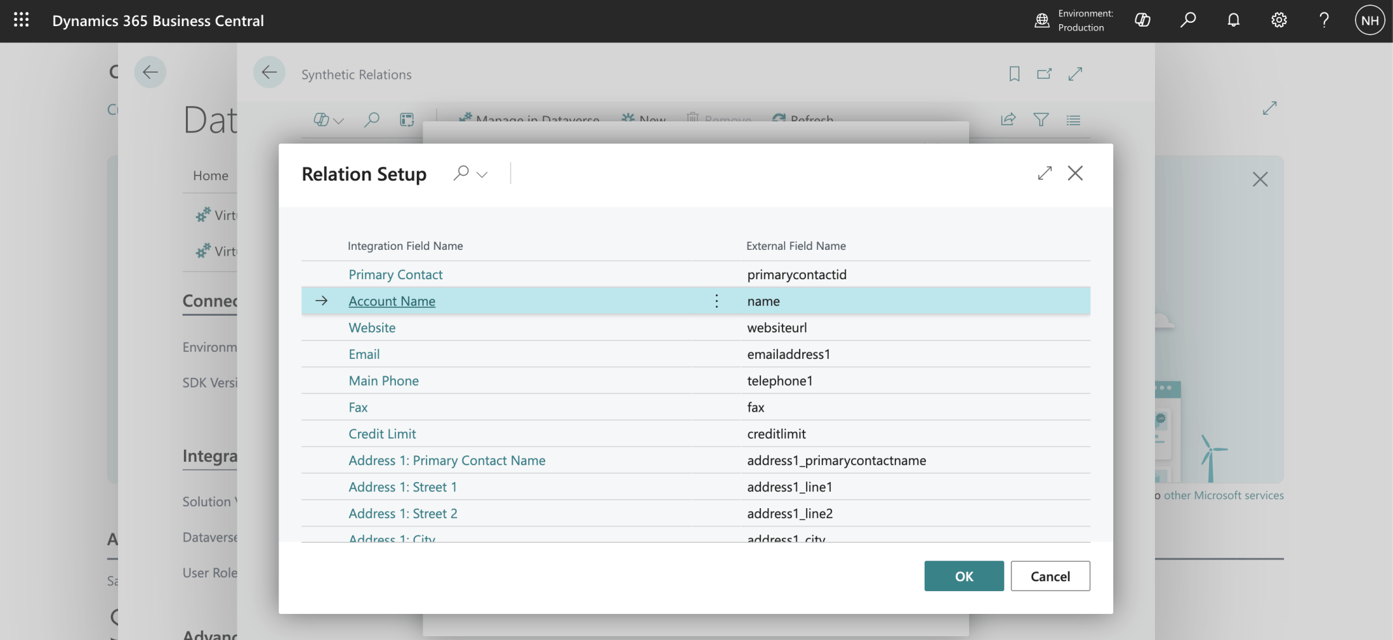Click the top bar search magnifier
This screenshot has height=640, width=1393.
(1188, 20)
